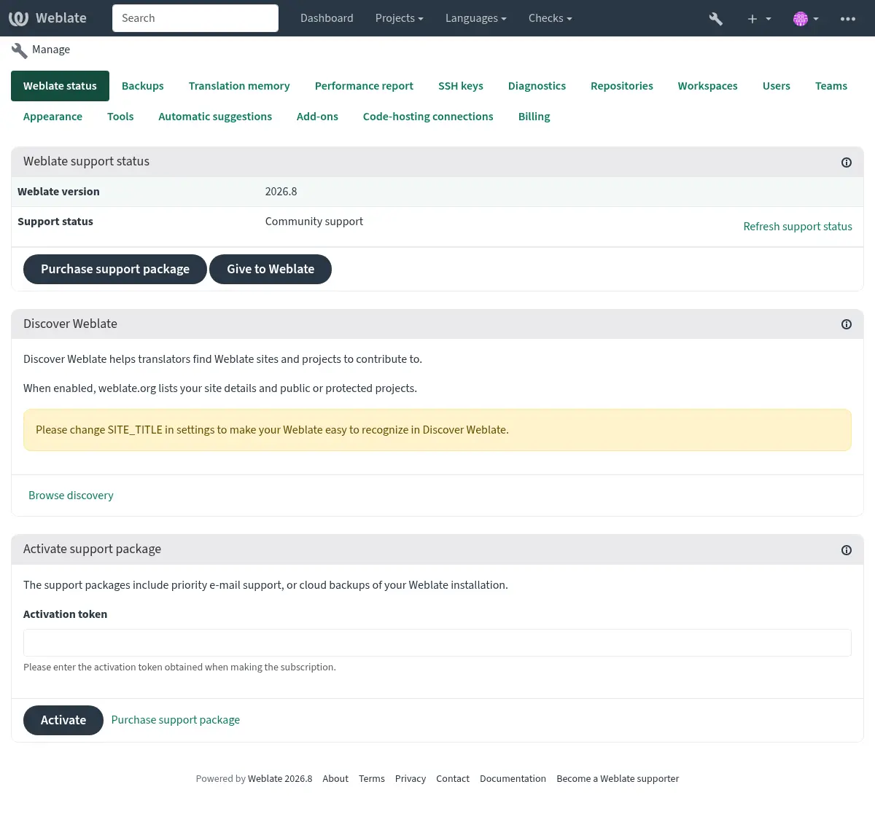This screenshot has height=830, width=875.
Task: Click Refresh support status link
Action: (x=798, y=227)
